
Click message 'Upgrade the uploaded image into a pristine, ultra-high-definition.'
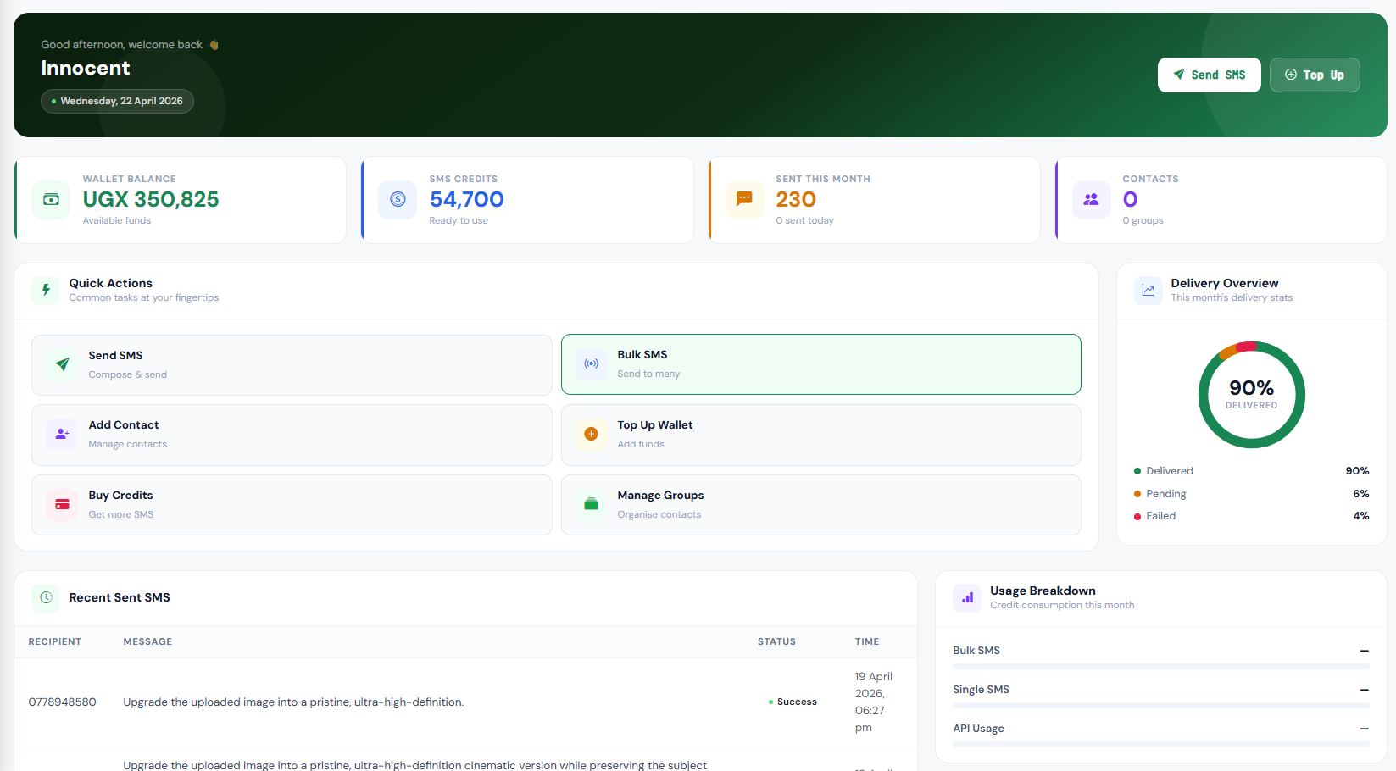293,702
